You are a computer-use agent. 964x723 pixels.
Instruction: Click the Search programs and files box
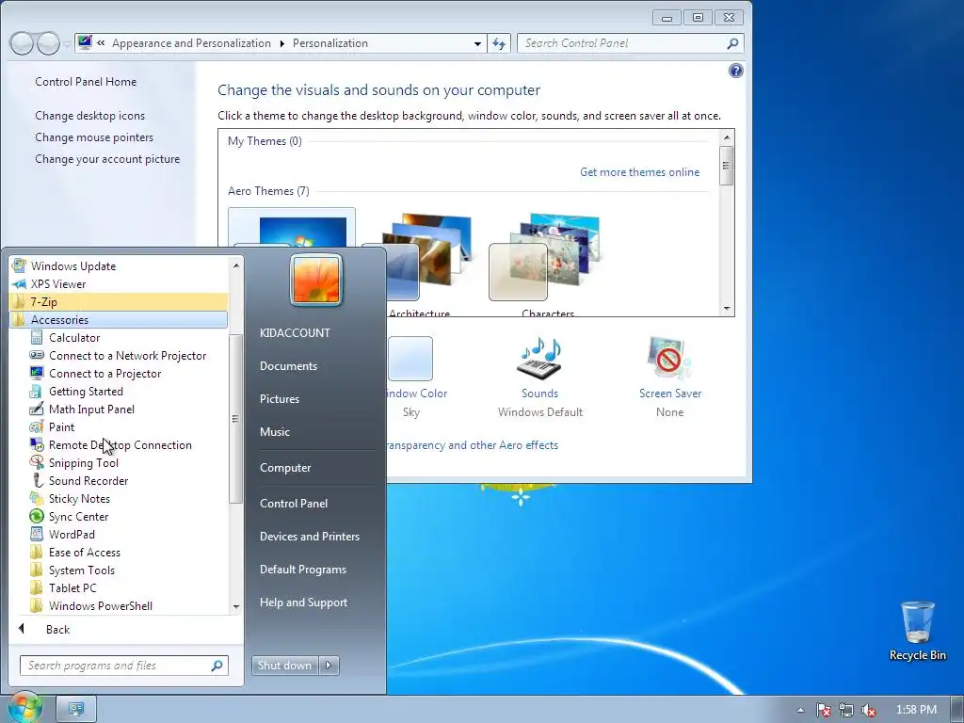pos(124,666)
